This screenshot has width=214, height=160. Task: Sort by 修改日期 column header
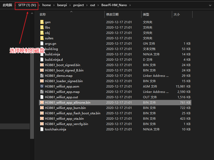112,15
